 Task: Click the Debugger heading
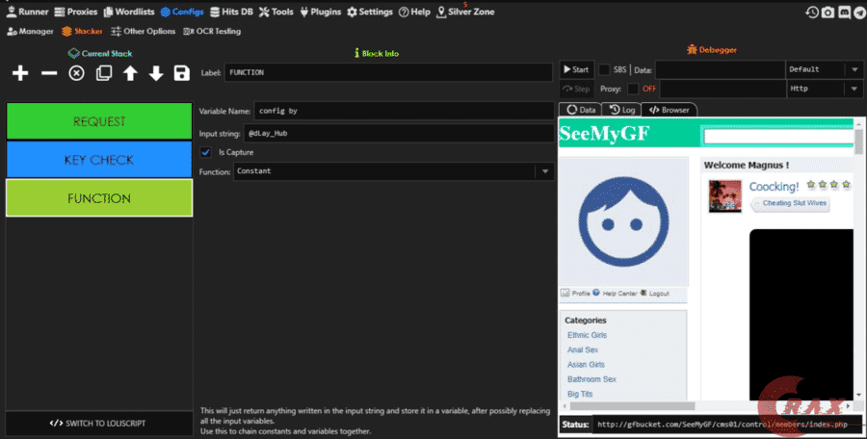[x=712, y=50]
